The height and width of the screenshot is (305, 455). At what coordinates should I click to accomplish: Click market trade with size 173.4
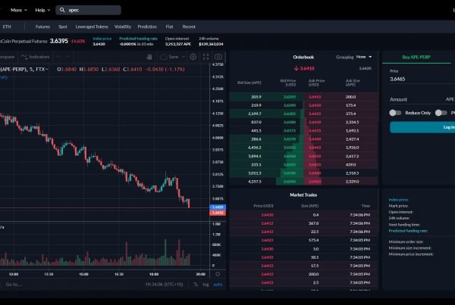[303, 240]
